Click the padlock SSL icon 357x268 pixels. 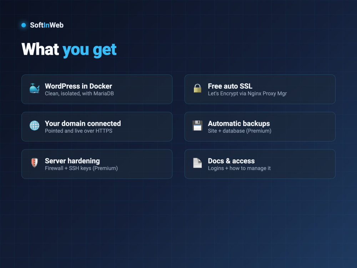tap(197, 88)
